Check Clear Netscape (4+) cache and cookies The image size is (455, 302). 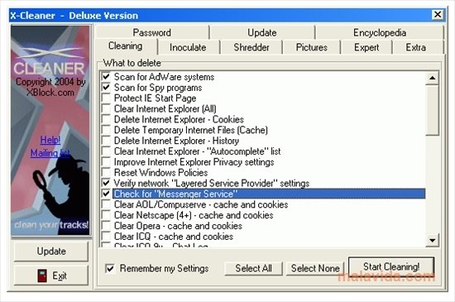[106, 215]
